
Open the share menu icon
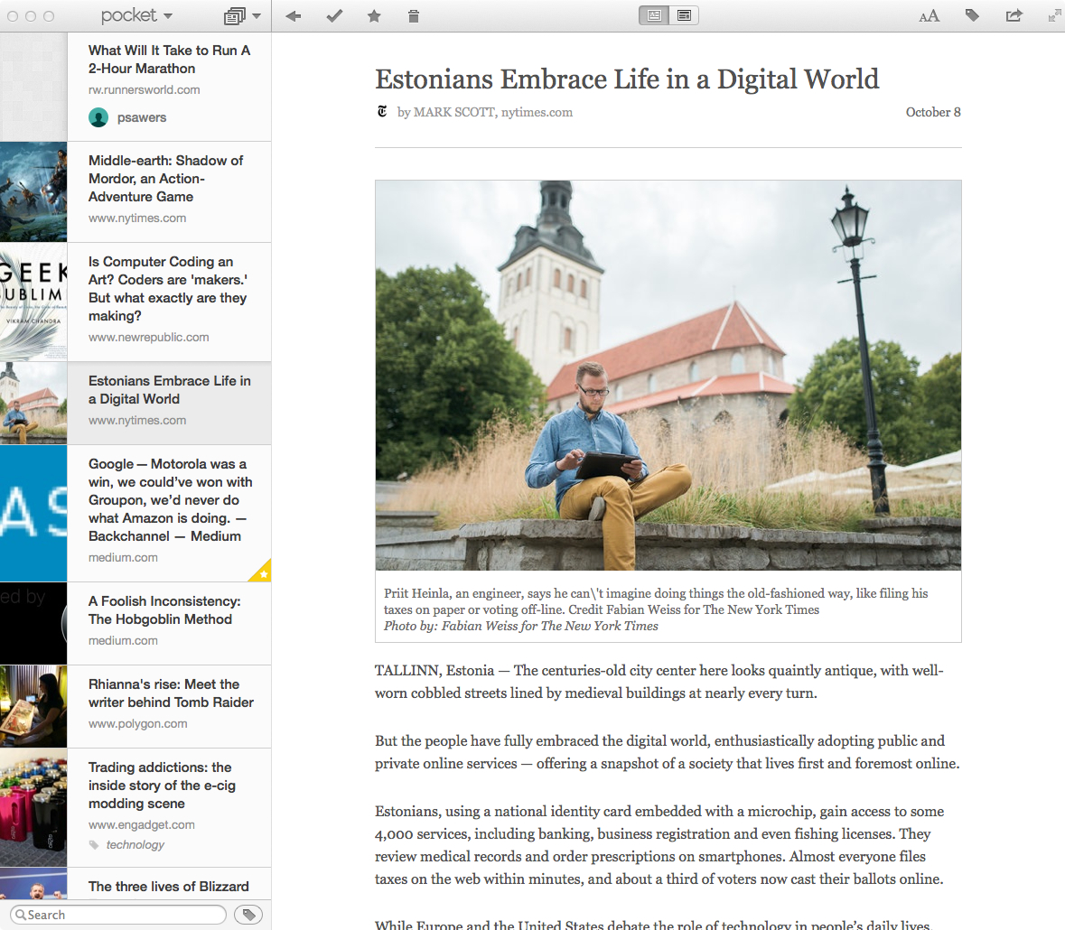(1014, 15)
